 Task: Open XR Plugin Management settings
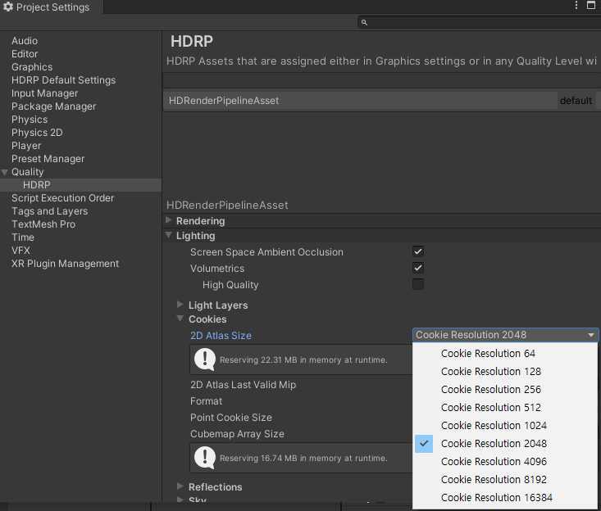pyautogui.click(x=65, y=264)
